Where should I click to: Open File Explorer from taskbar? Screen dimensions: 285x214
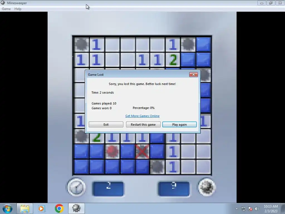pyautogui.click(x=25, y=208)
